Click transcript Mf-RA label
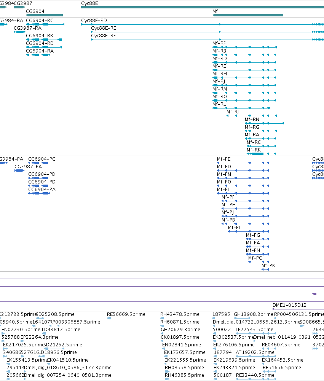The height and width of the screenshot is (381, 324). pos(252,135)
